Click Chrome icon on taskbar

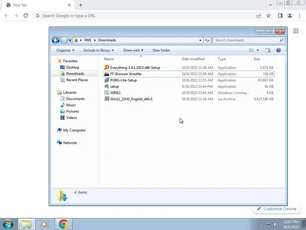pos(63,224)
